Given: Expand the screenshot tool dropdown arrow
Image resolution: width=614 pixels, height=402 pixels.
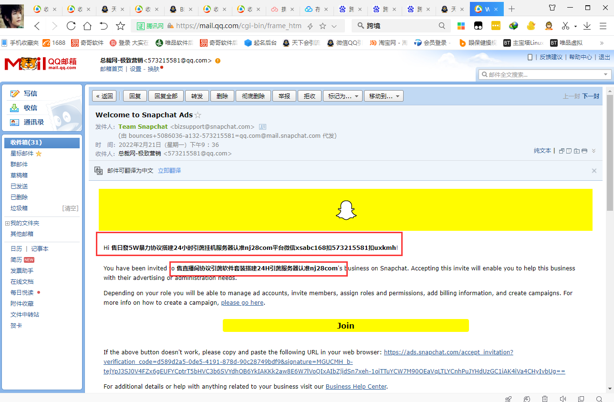Looking at the screenshot, I should pyautogui.click(x=575, y=26).
